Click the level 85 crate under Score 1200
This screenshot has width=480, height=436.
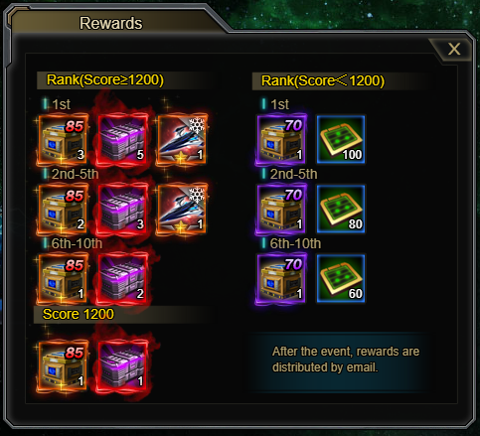63,365
